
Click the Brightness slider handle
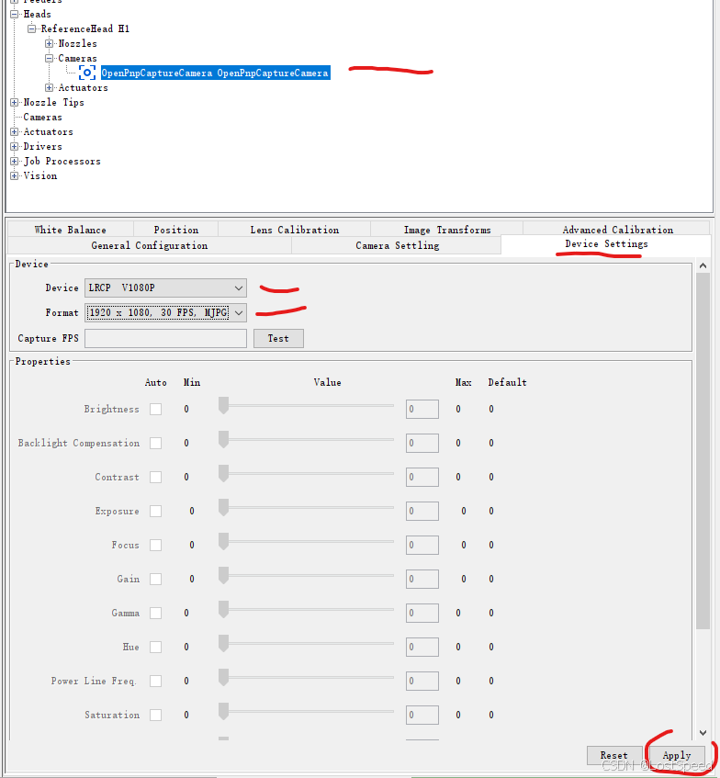pyautogui.click(x=224, y=405)
